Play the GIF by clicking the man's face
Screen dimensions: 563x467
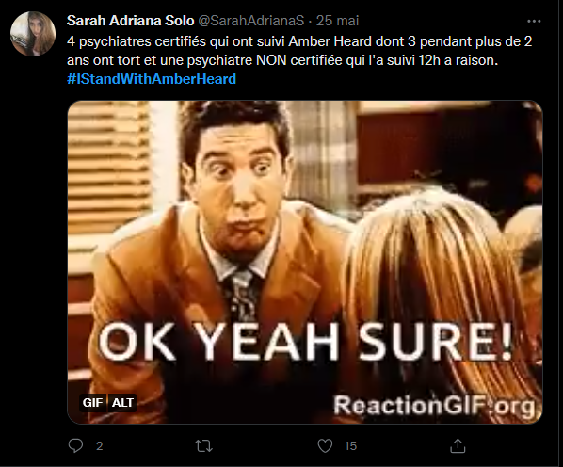pyautogui.click(x=237, y=186)
